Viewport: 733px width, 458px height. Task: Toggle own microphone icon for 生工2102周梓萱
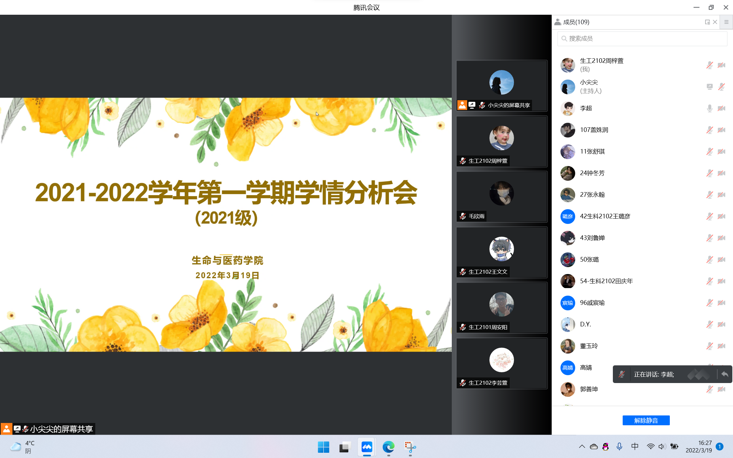[709, 65]
